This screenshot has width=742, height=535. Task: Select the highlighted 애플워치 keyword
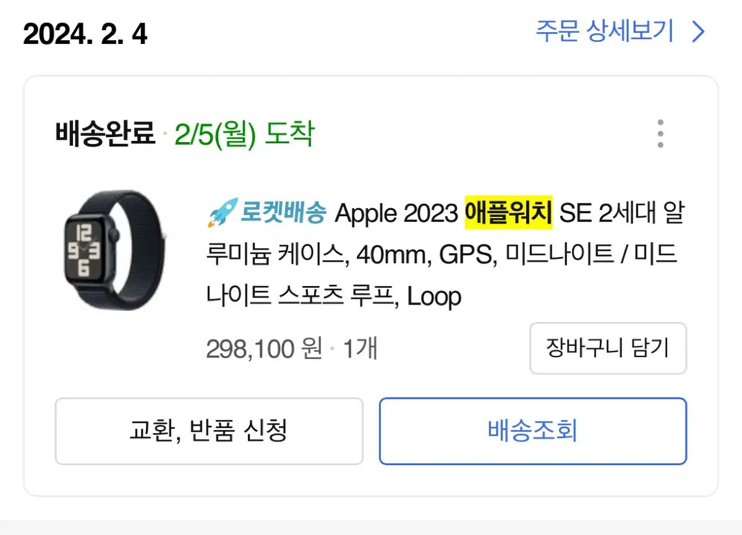pos(508,213)
